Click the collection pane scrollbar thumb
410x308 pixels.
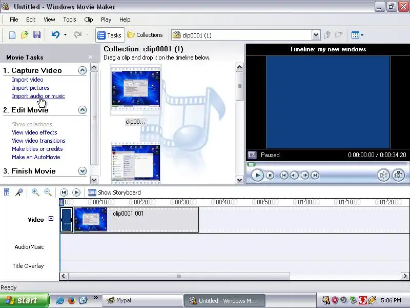click(x=239, y=86)
